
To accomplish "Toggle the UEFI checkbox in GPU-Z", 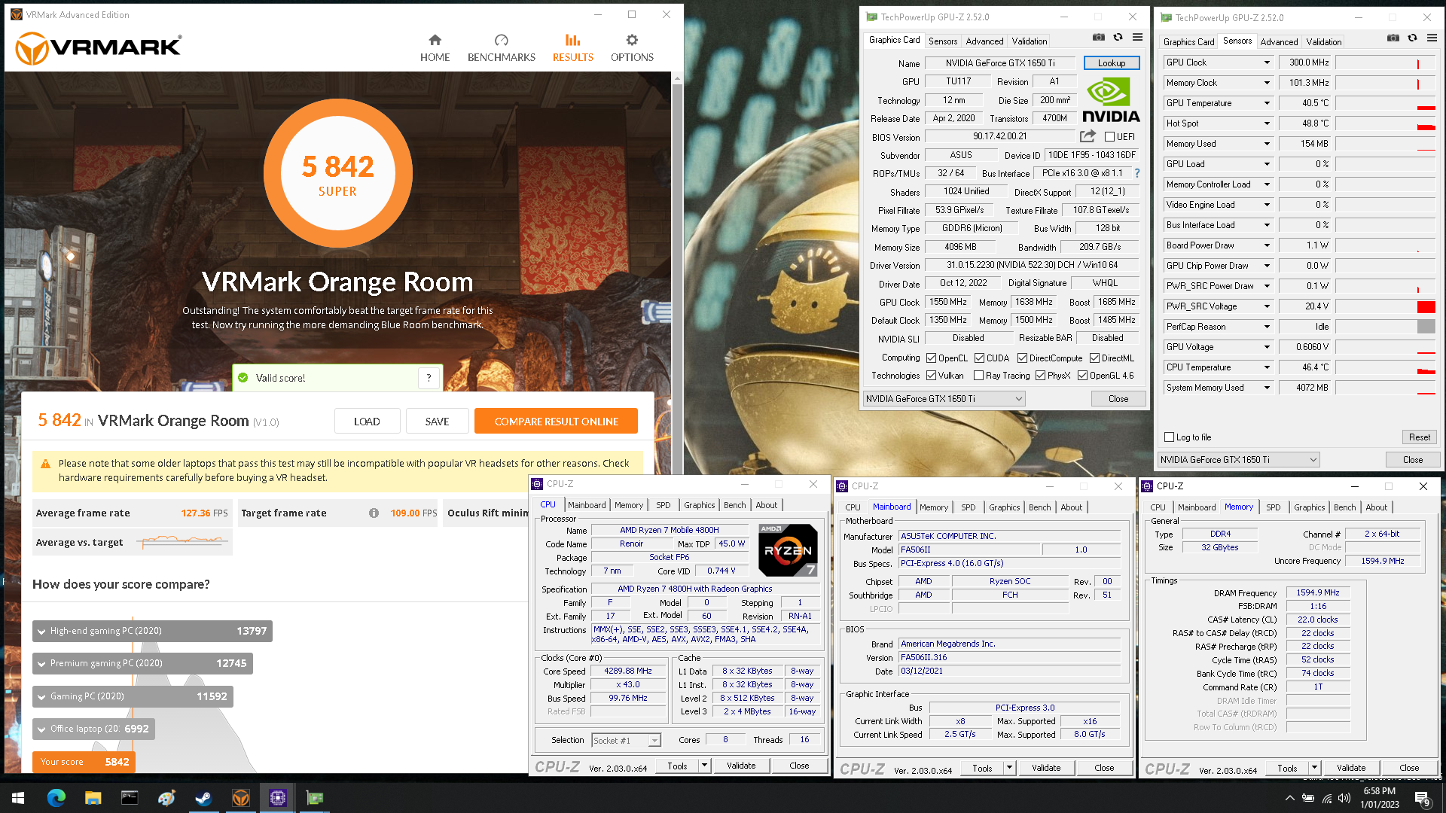I will [x=1109, y=137].
